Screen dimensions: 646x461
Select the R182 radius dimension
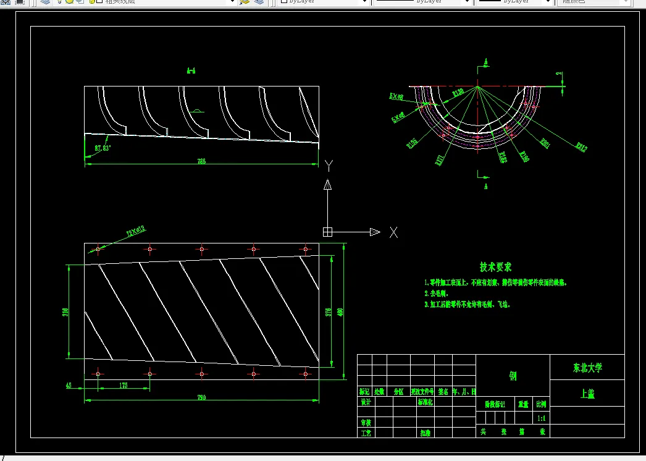[503, 157]
